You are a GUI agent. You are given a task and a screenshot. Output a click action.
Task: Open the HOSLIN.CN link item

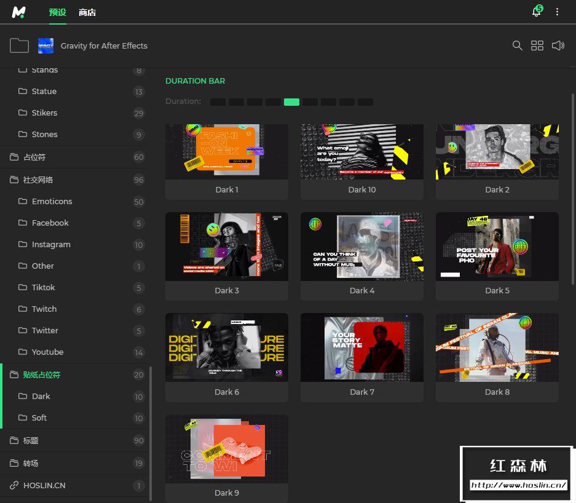coord(44,485)
